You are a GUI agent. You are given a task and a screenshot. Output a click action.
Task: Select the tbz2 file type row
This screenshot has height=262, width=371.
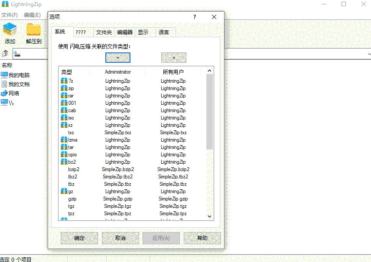[133, 177]
